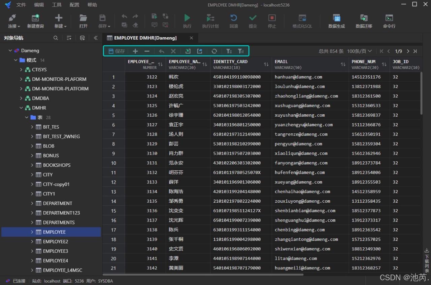Screen dimensions: 431x285
Task: Add a new row with the + button
Action: [x=135, y=51]
